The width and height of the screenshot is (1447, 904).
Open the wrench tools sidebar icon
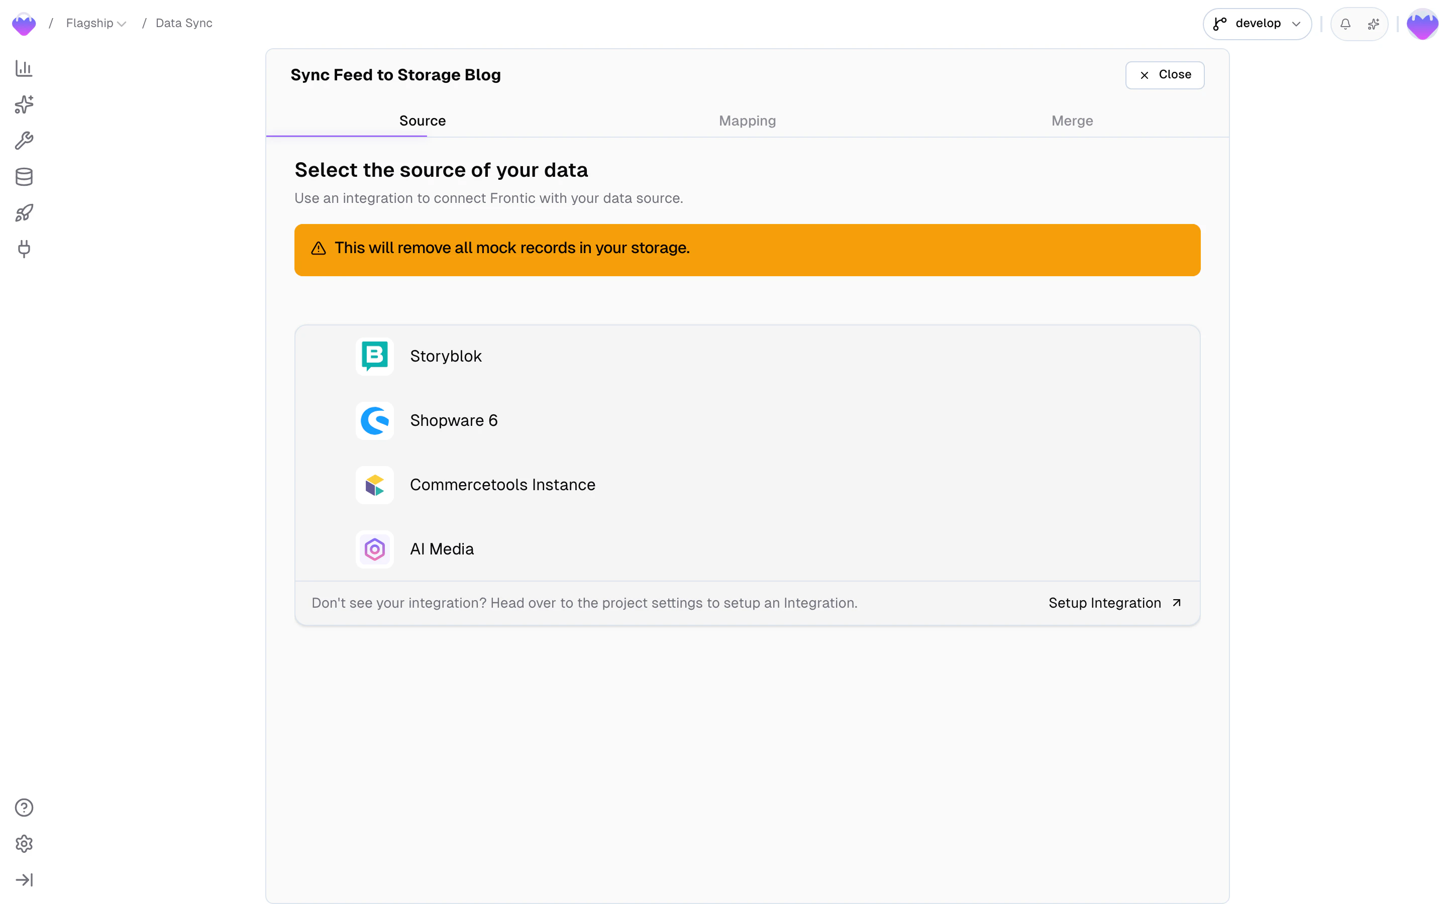click(x=24, y=141)
